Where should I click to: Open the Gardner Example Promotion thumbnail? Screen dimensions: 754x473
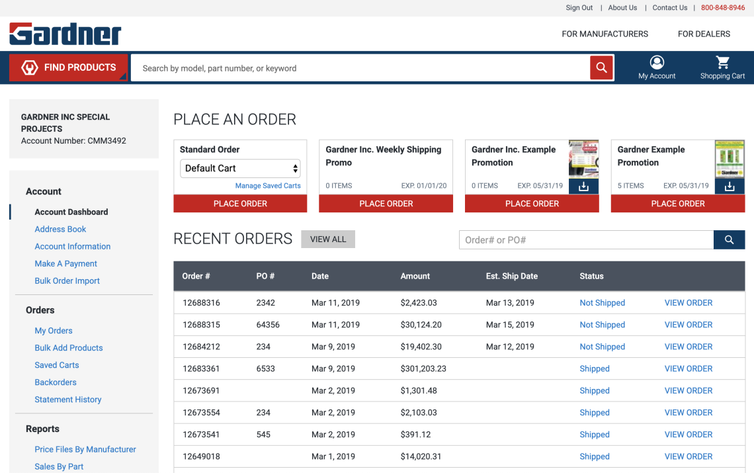[730, 159]
